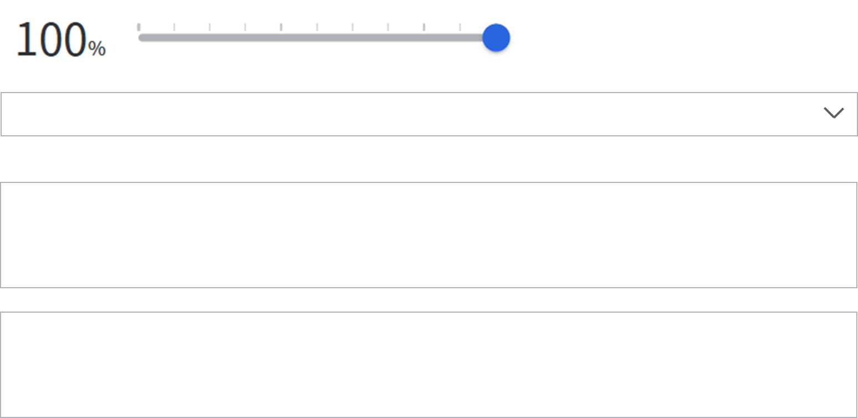Set the slider to the 70% tick

coord(389,38)
